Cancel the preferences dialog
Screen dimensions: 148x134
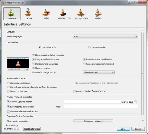point(138,129)
